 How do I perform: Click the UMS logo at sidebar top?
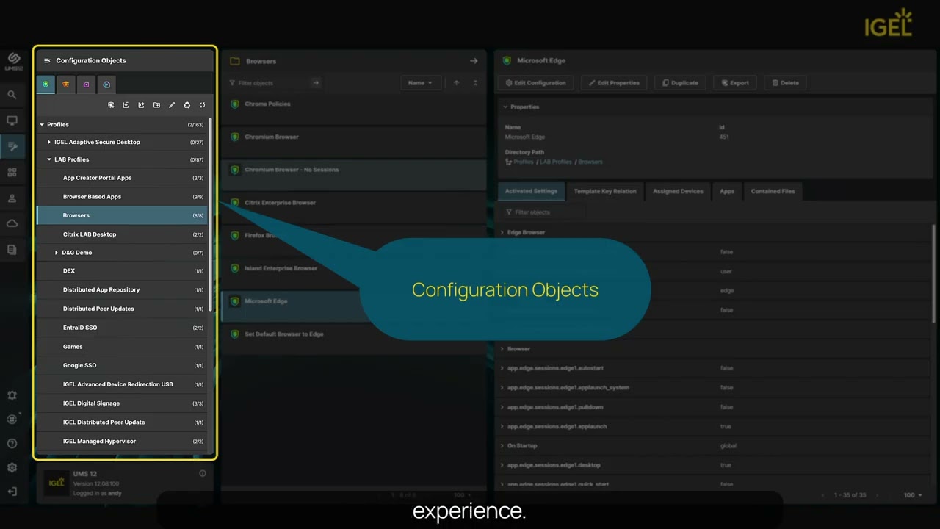click(x=13, y=60)
